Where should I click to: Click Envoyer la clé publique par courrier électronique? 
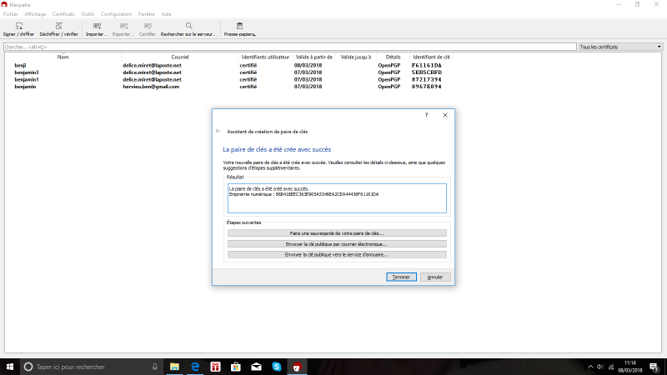click(x=337, y=244)
